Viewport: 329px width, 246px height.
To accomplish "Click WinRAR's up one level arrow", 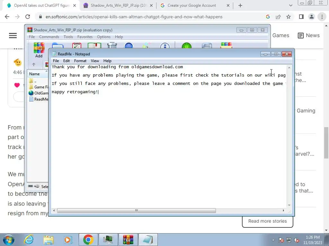I will click(x=34, y=64).
